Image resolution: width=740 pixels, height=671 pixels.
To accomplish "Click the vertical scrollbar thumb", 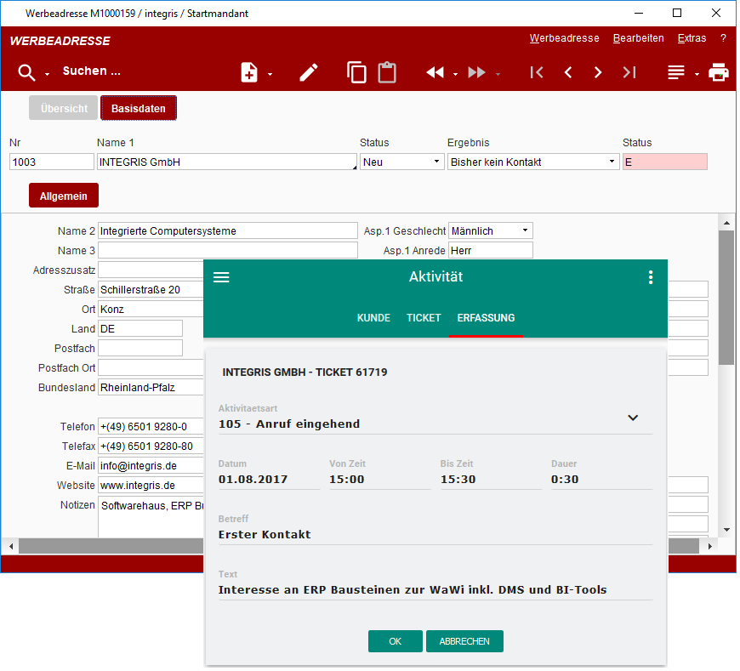I will click(727, 299).
